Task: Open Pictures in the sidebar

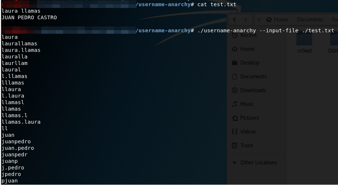Action: (249, 118)
